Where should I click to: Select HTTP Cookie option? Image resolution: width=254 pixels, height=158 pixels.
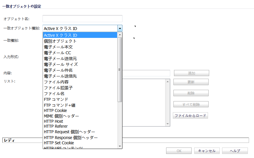coord(80,110)
